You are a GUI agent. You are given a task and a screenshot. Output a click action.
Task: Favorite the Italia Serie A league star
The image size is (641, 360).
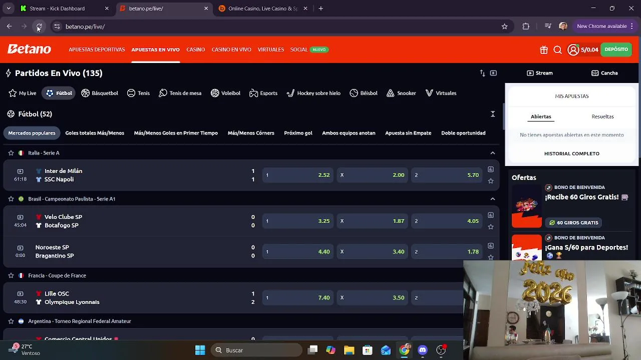point(11,152)
